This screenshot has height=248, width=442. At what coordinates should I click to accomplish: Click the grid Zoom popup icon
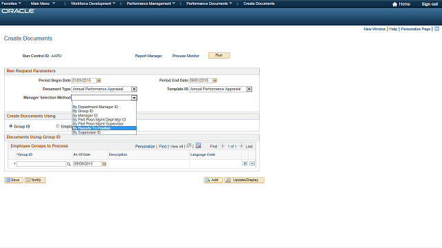189,145
